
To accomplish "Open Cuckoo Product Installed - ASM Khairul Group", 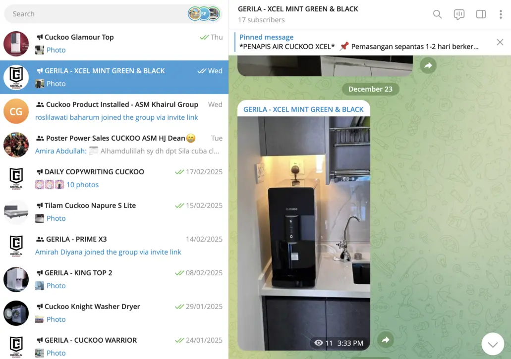I will tap(114, 111).
